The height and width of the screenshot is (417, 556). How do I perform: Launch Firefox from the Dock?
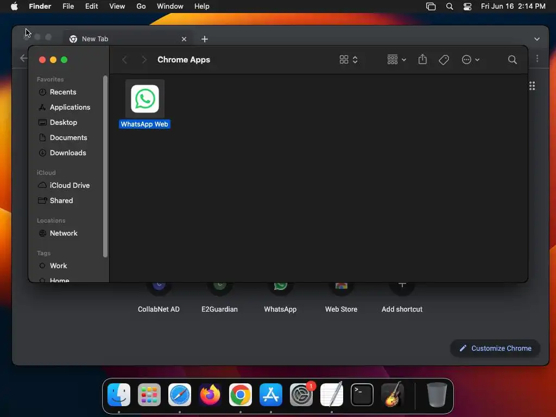click(x=210, y=395)
